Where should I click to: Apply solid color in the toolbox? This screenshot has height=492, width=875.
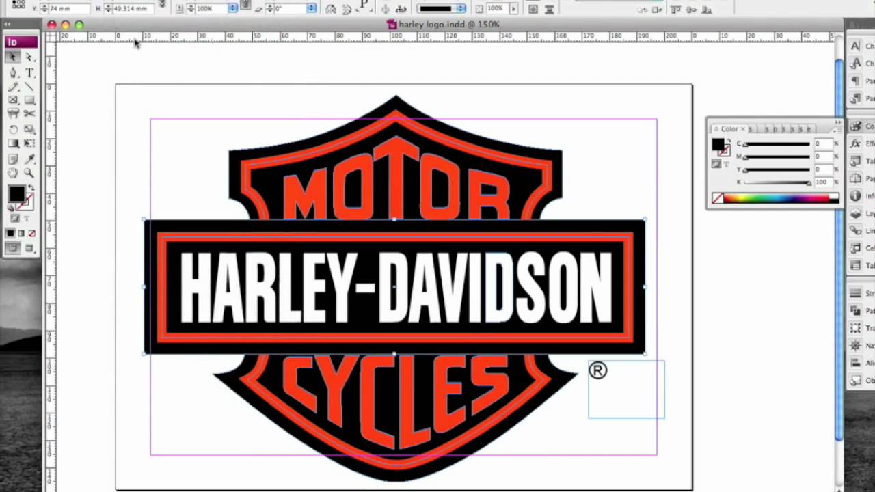(x=10, y=234)
